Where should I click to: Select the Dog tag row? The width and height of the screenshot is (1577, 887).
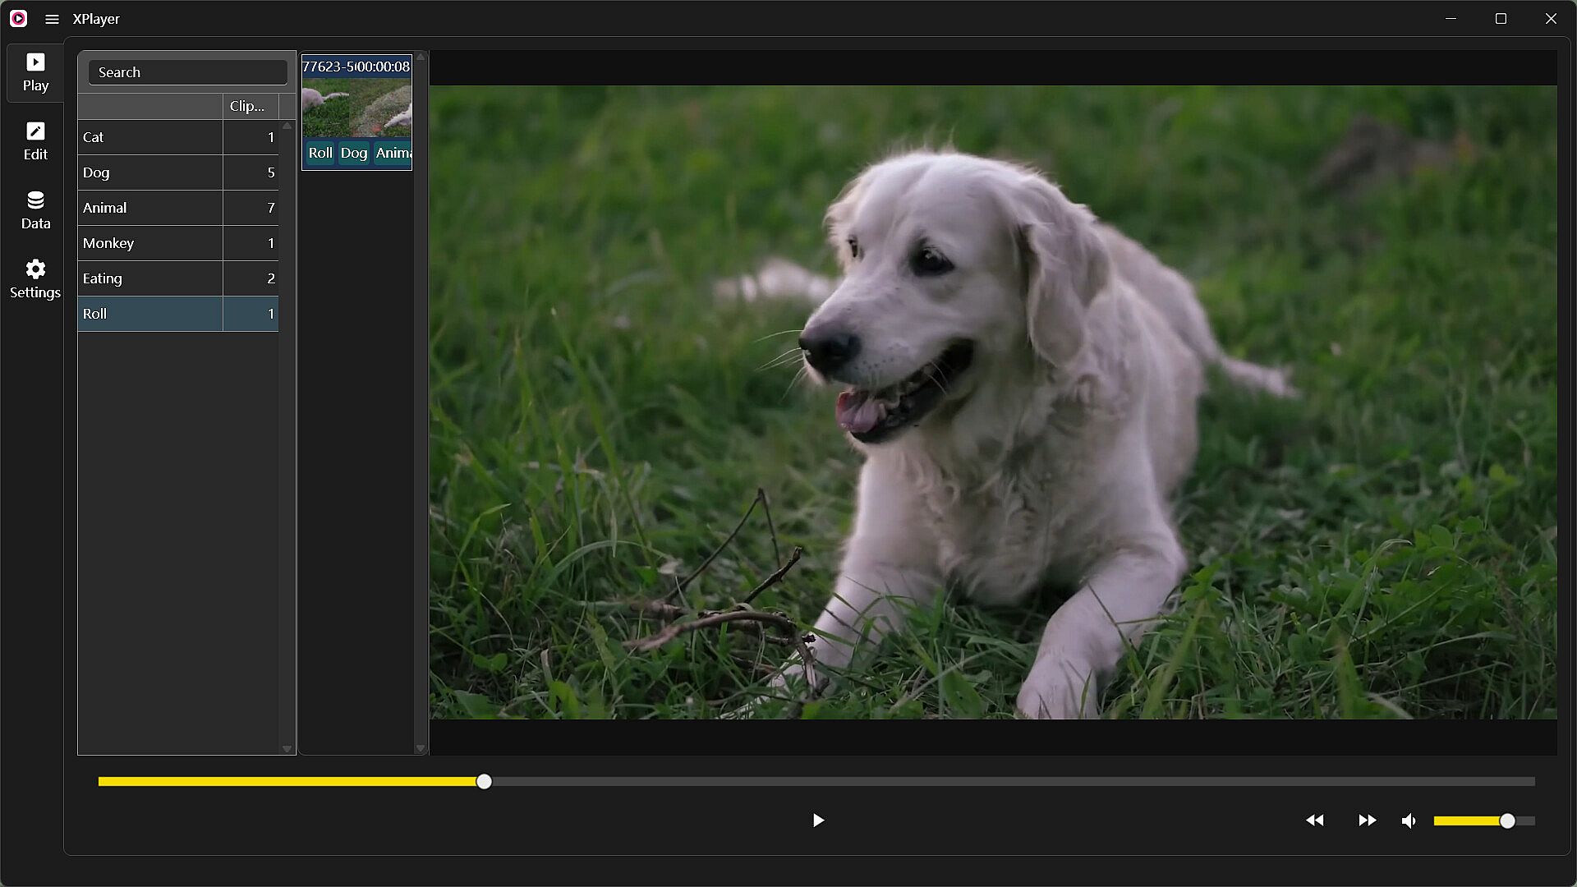coord(150,172)
